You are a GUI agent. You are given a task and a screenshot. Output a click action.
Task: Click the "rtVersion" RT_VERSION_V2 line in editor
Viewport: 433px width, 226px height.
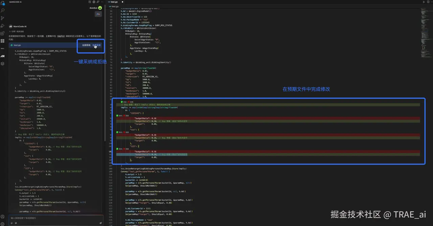[x=142, y=77]
